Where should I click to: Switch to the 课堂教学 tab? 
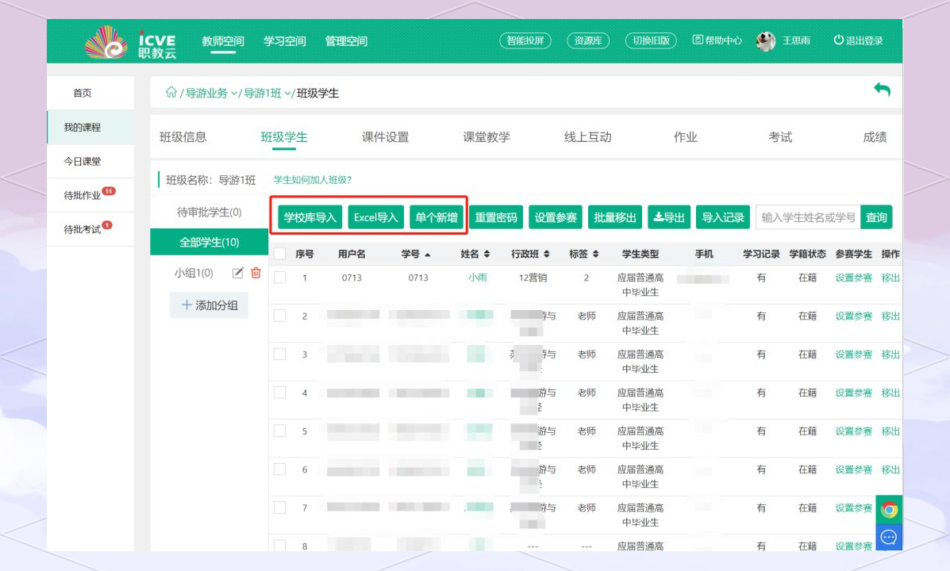click(x=487, y=137)
